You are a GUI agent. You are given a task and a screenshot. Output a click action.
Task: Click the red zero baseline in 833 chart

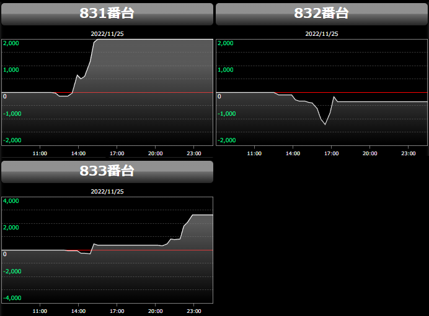(x=124, y=250)
